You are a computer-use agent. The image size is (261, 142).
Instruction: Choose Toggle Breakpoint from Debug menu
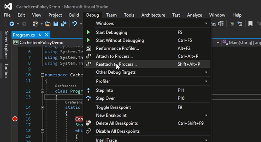(147, 107)
